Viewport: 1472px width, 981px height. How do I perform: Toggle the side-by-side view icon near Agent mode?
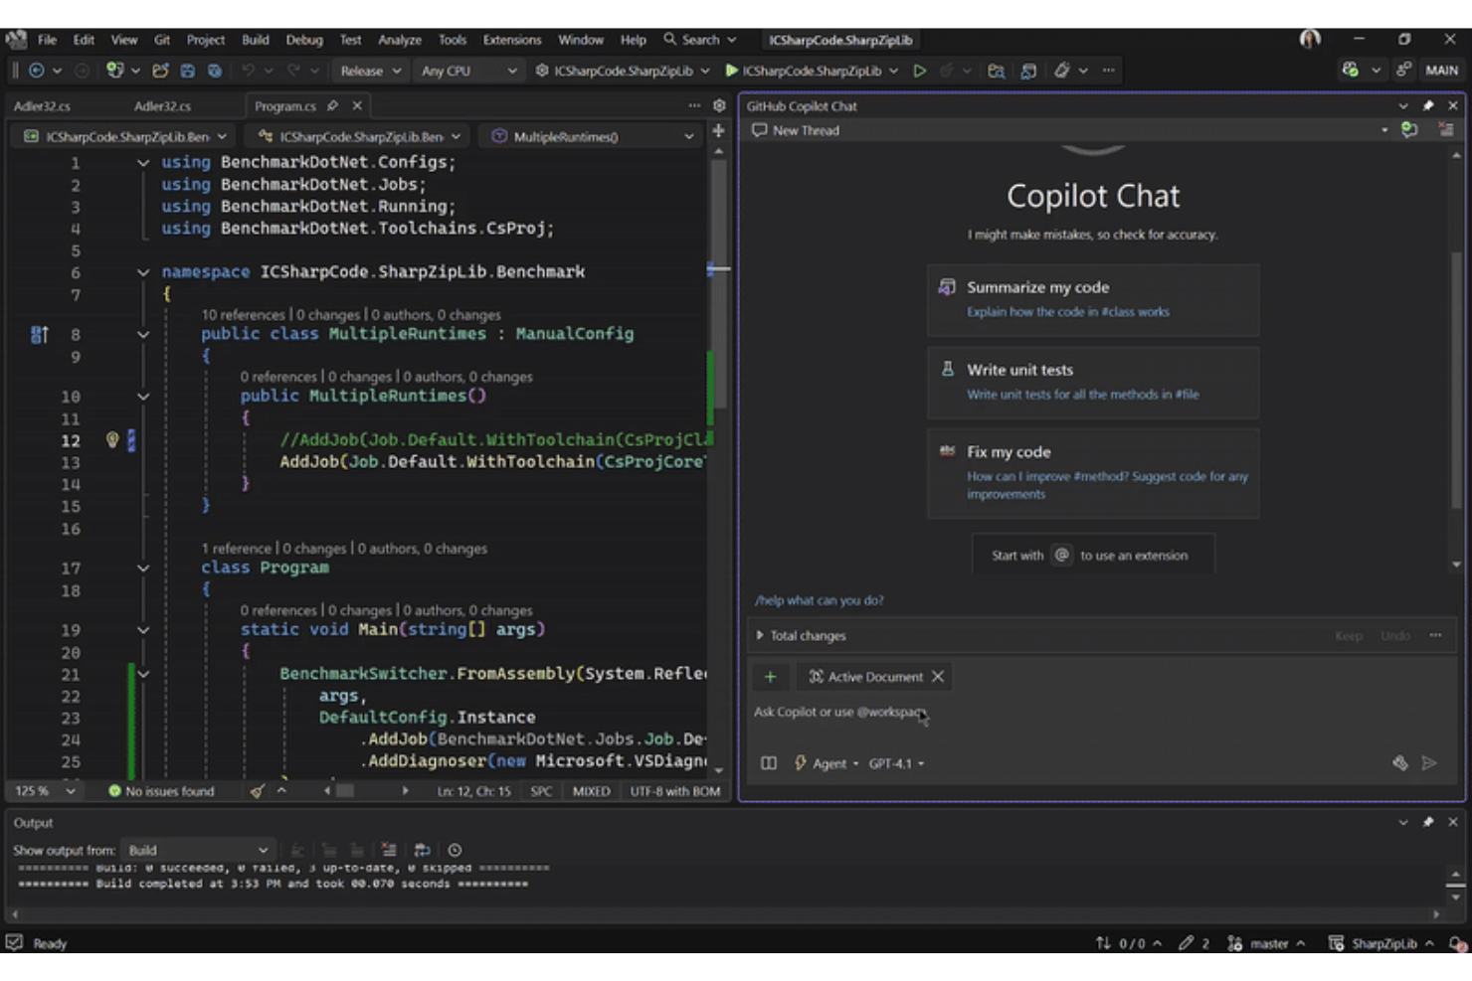pyautogui.click(x=768, y=762)
